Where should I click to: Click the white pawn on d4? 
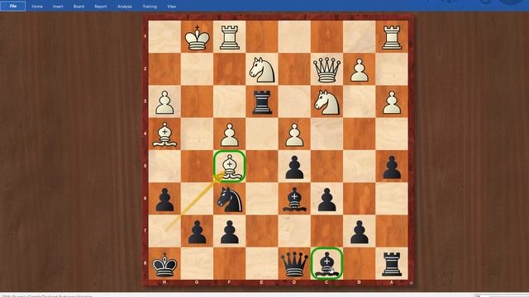(294, 134)
